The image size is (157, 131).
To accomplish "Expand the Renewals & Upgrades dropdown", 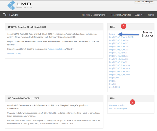I will pyautogui.click(x=121, y=15).
